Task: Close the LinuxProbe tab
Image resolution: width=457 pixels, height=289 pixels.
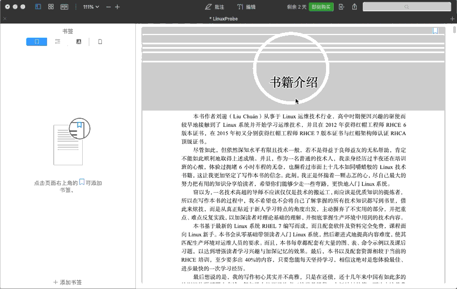Action: point(4,19)
